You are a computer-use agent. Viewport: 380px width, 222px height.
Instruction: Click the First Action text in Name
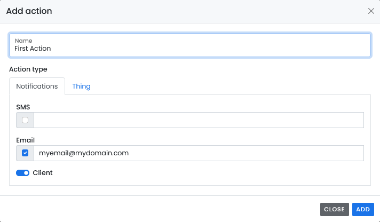coord(33,49)
